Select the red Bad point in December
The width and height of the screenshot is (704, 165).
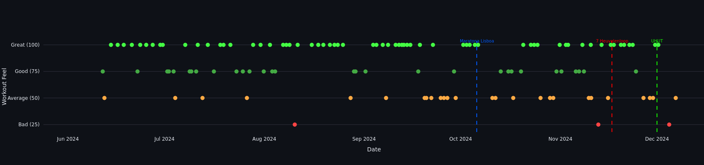(669, 125)
